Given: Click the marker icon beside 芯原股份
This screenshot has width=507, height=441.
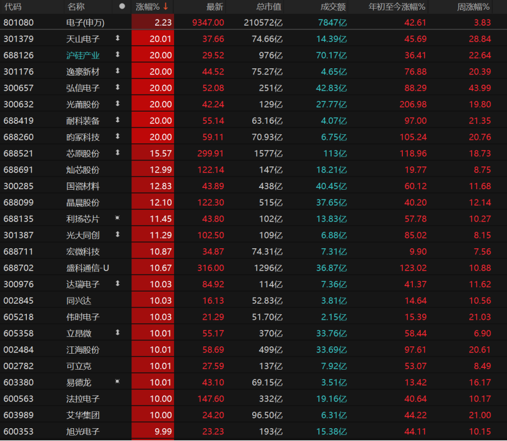Looking at the screenshot, I should 118,152.
